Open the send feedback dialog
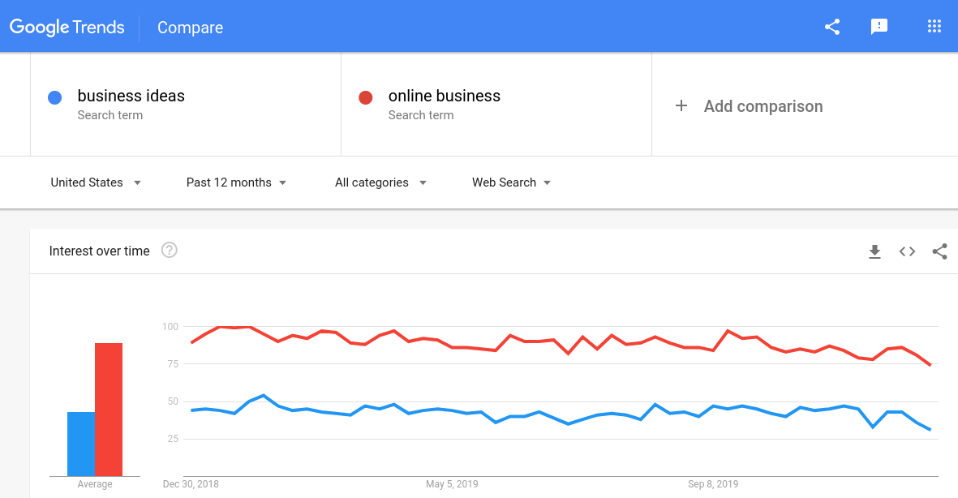The height and width of the screenshot is (498, 958). [x=879, y=27]
